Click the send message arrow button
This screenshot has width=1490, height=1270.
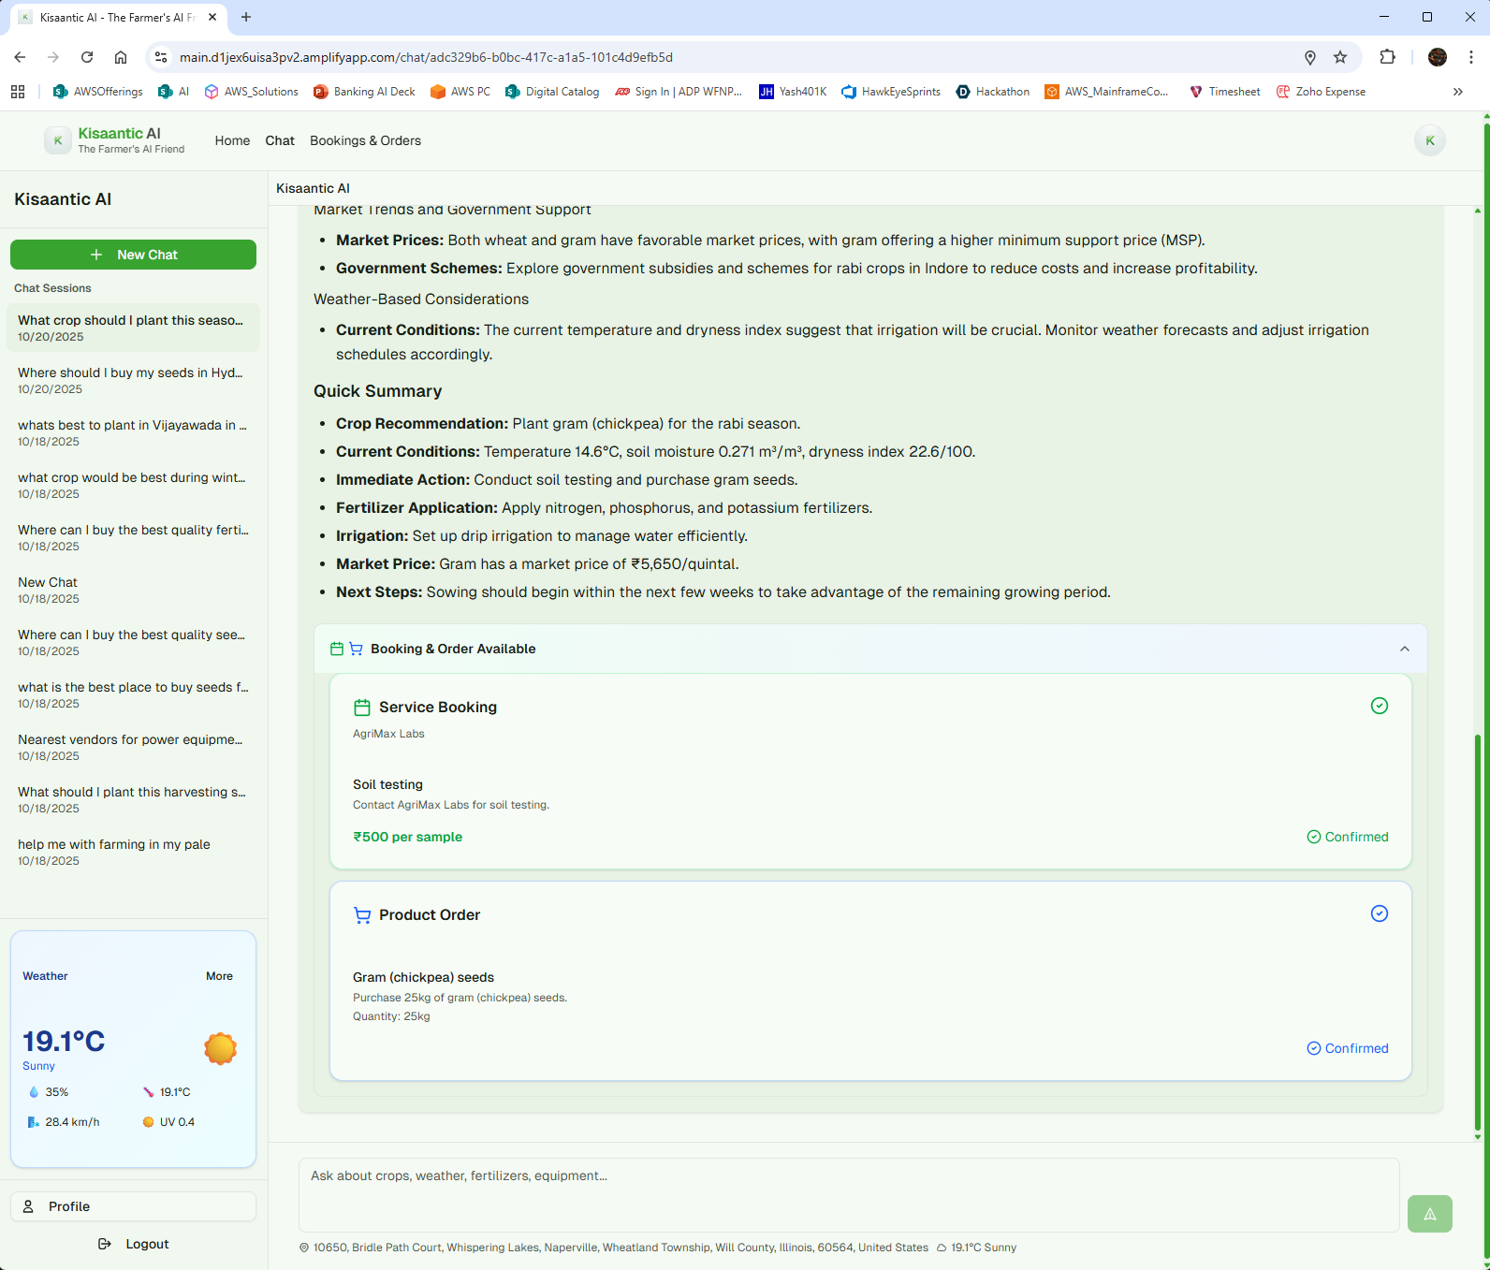tap(1429, 1214)
